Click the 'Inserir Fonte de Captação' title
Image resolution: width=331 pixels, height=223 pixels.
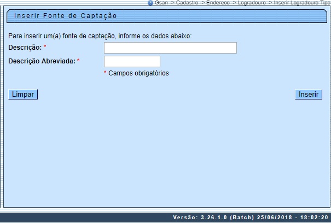pyautogui.click(x=66, y=16)
